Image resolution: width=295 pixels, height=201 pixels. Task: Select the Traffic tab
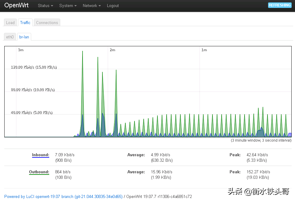[25, 23]
